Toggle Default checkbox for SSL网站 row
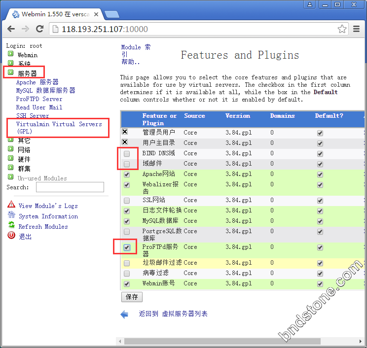367x348 pixels. [x=320, y=201]
